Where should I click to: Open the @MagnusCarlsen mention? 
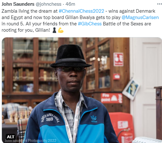click(140, 17)
